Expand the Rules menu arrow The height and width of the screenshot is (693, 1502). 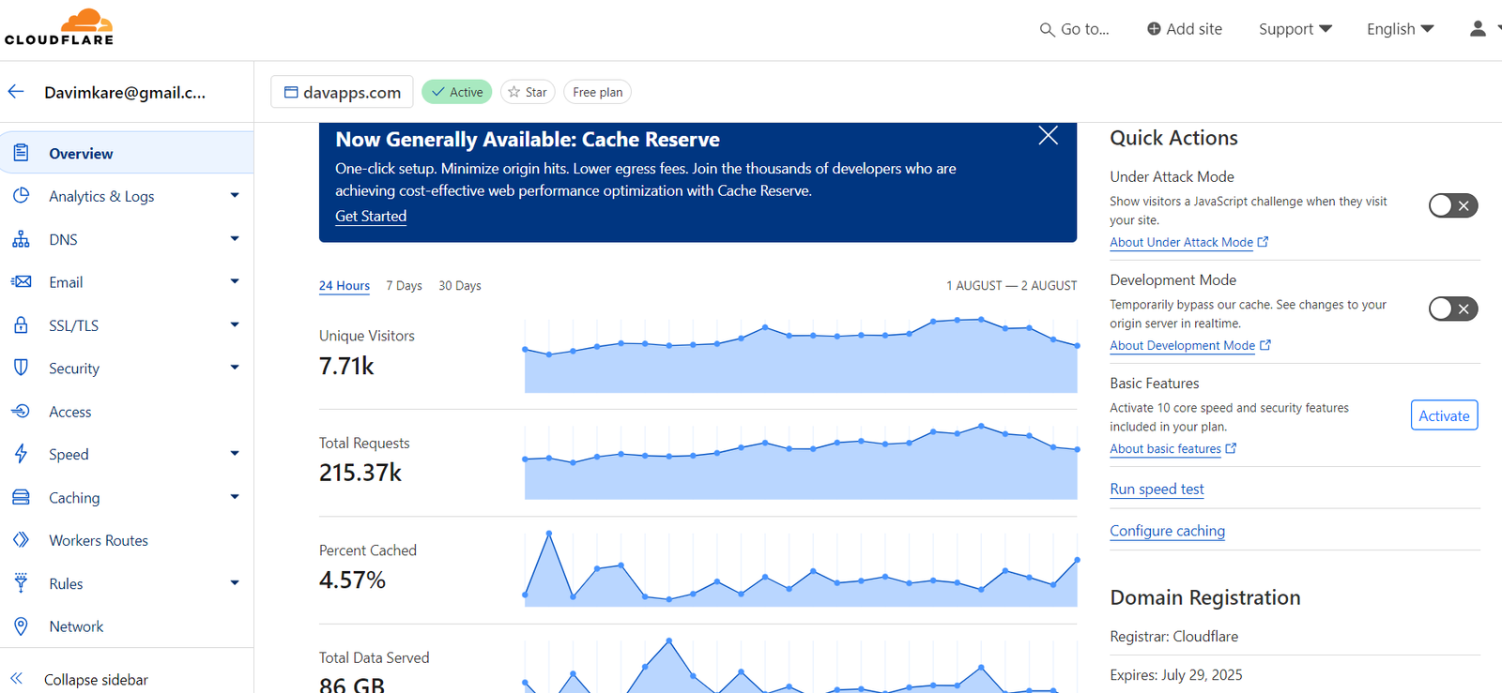click(235, 583)
